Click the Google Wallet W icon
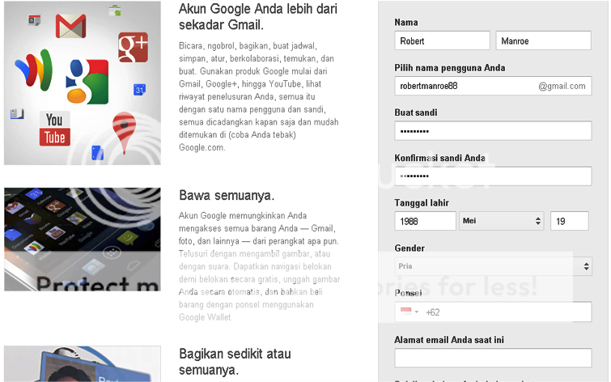The height and width of the screenshot is (382, 611). pos(34,70)
